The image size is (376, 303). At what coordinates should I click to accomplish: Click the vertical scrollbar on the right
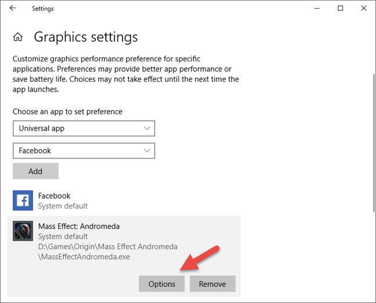coord(374,143)
